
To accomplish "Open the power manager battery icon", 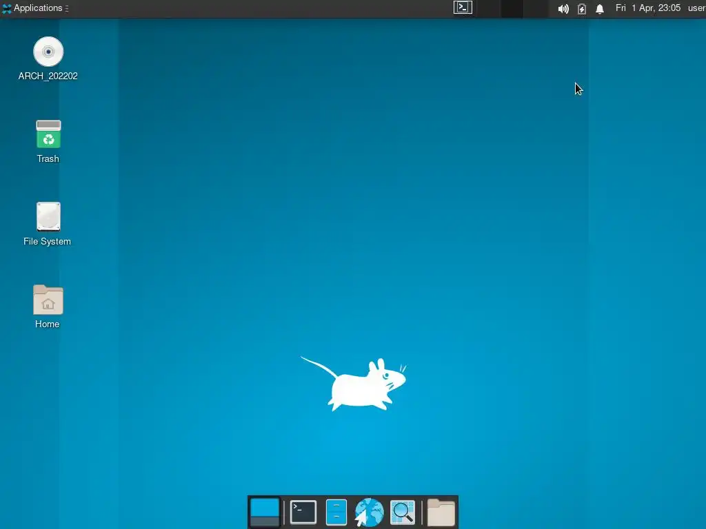I will coord(582,8).
